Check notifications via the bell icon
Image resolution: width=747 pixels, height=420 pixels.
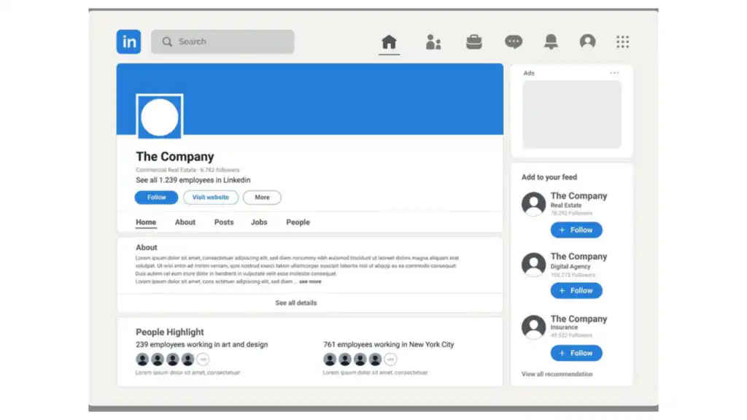point(551,41)
